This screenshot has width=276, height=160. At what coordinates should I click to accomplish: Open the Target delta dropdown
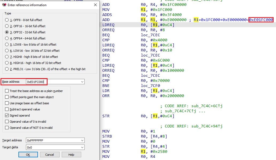82,147
